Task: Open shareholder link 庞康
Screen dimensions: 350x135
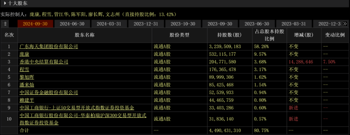Action: [24, 54]
